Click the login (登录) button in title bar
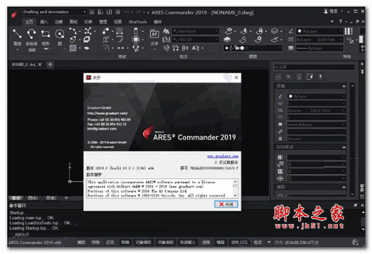This screenshot has width=372, height=254. [x=331, y=11]
